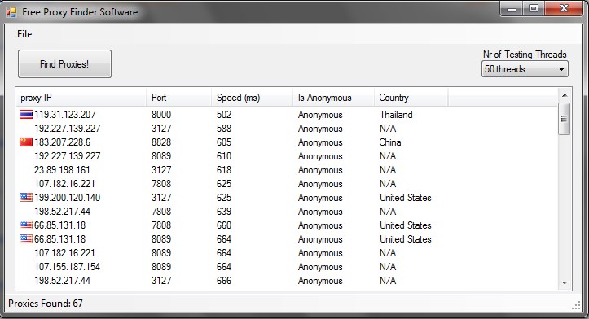Click the scrollbar down arrow

(565, 283)
